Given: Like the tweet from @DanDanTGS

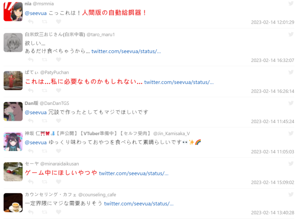Looking at the screenshot, I should tap(59, 120).
